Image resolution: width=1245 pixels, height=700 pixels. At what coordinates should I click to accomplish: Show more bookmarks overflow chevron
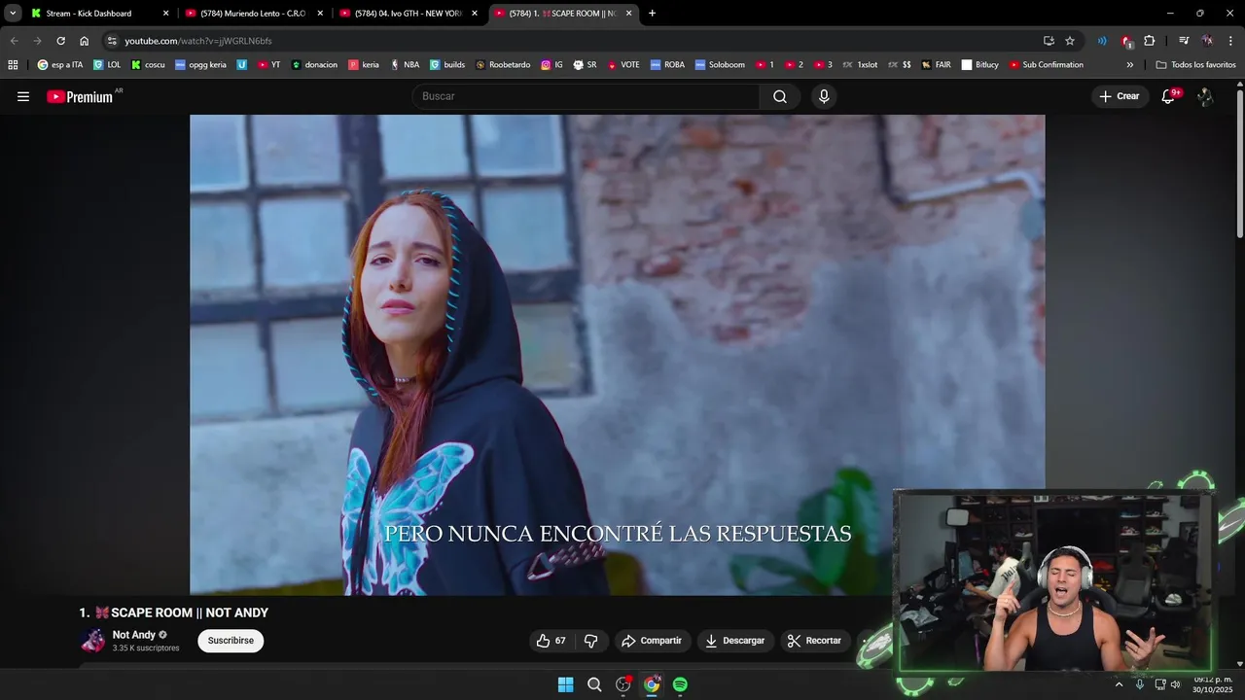pyautogui.click(x=1130, y=65)
